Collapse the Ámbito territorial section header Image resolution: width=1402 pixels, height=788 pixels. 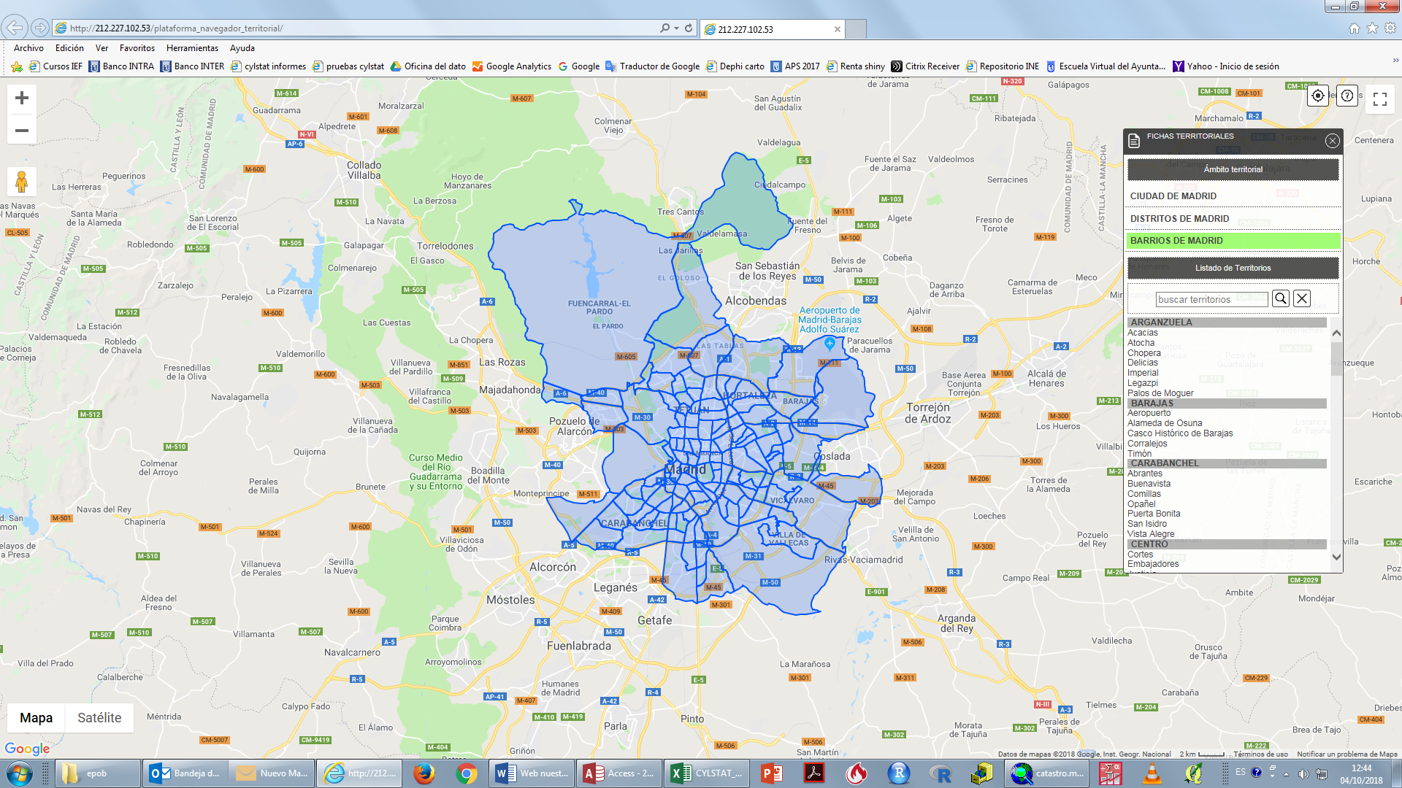tap(1233, 169)
